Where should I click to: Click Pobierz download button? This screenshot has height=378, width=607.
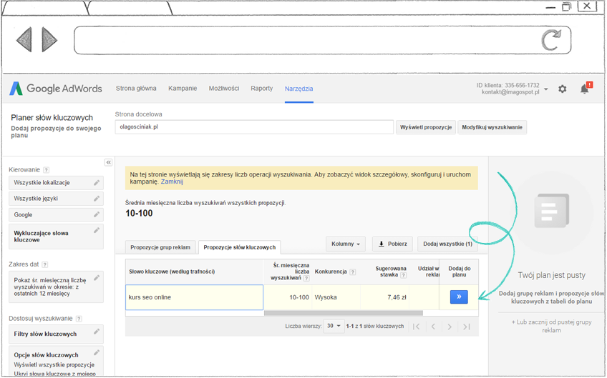coord(392,244)
